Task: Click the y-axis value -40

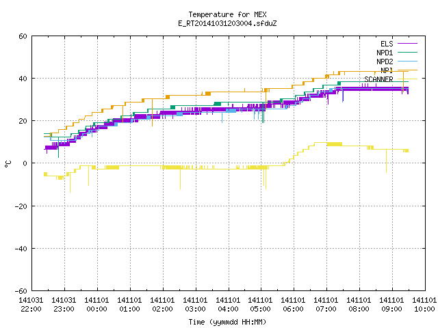Action: pyautogui.click(x=21, y=249)
